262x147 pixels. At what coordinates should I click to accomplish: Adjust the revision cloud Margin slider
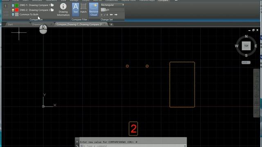113,10
